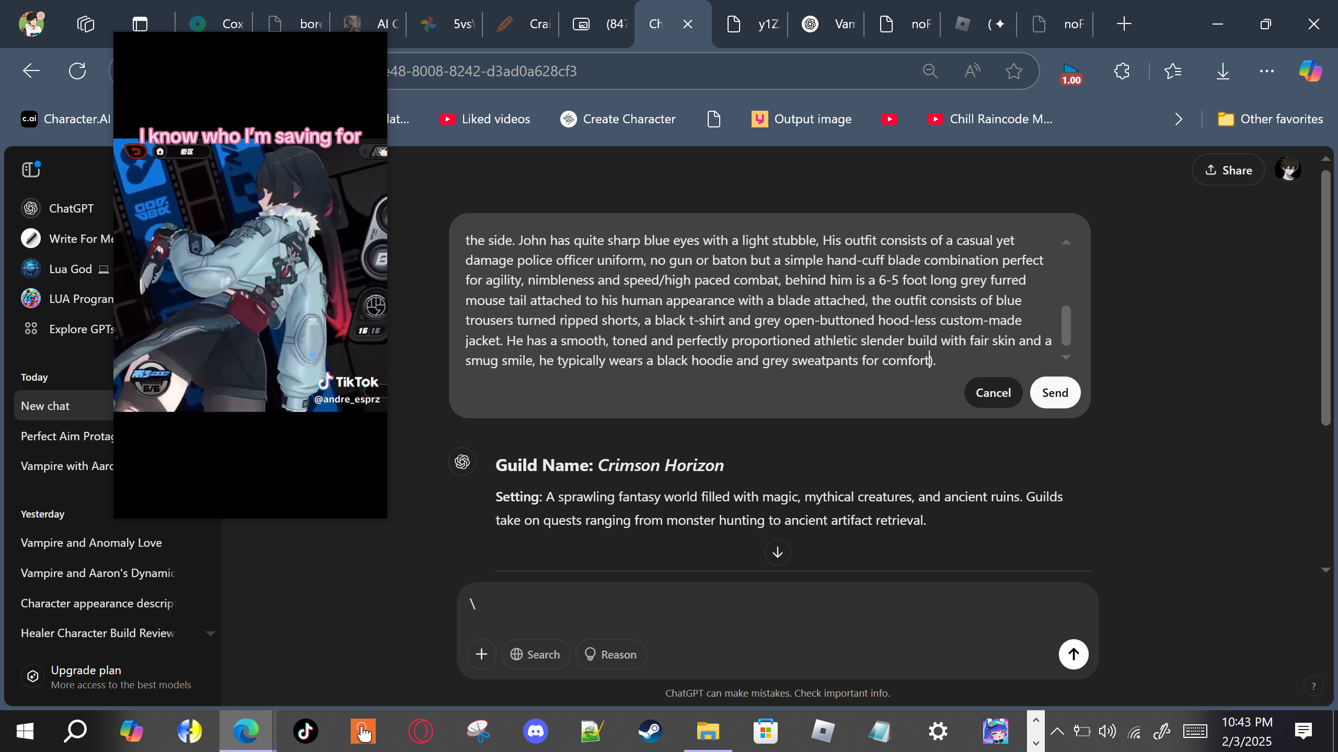
Task: Switch to the y1Z browser tab
Action: pos(752,24)
